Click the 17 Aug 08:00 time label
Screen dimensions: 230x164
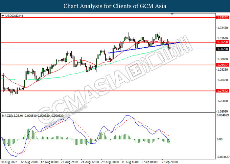(x=49, y=162)
